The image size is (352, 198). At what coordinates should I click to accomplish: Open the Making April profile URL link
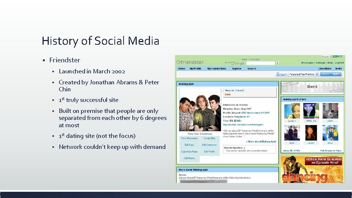243,125
